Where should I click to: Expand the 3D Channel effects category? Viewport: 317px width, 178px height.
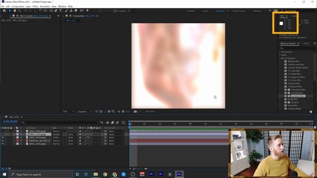280,52
